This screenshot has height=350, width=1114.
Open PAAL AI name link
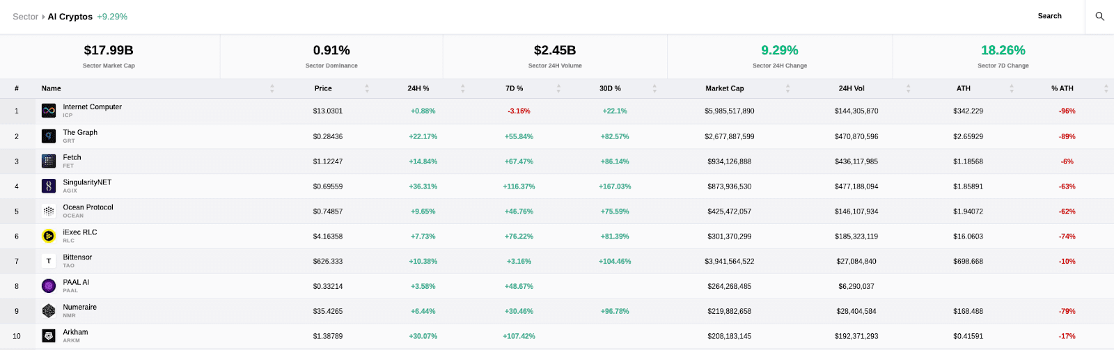coord(76,283)
